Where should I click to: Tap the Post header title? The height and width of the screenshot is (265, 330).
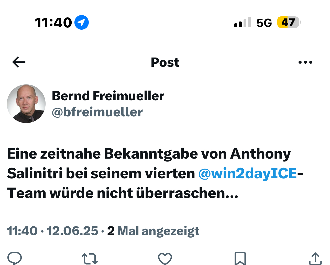point(165,62)
